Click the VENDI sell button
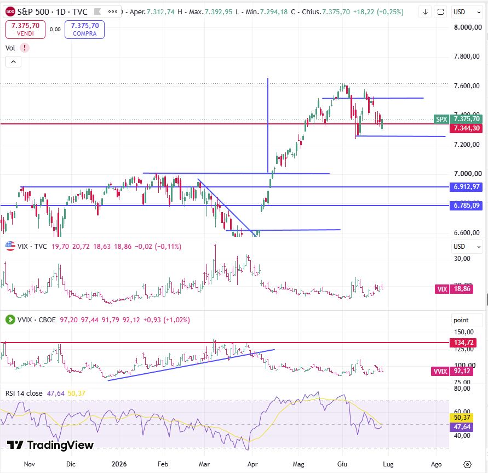488x473 pixels. 25,30
